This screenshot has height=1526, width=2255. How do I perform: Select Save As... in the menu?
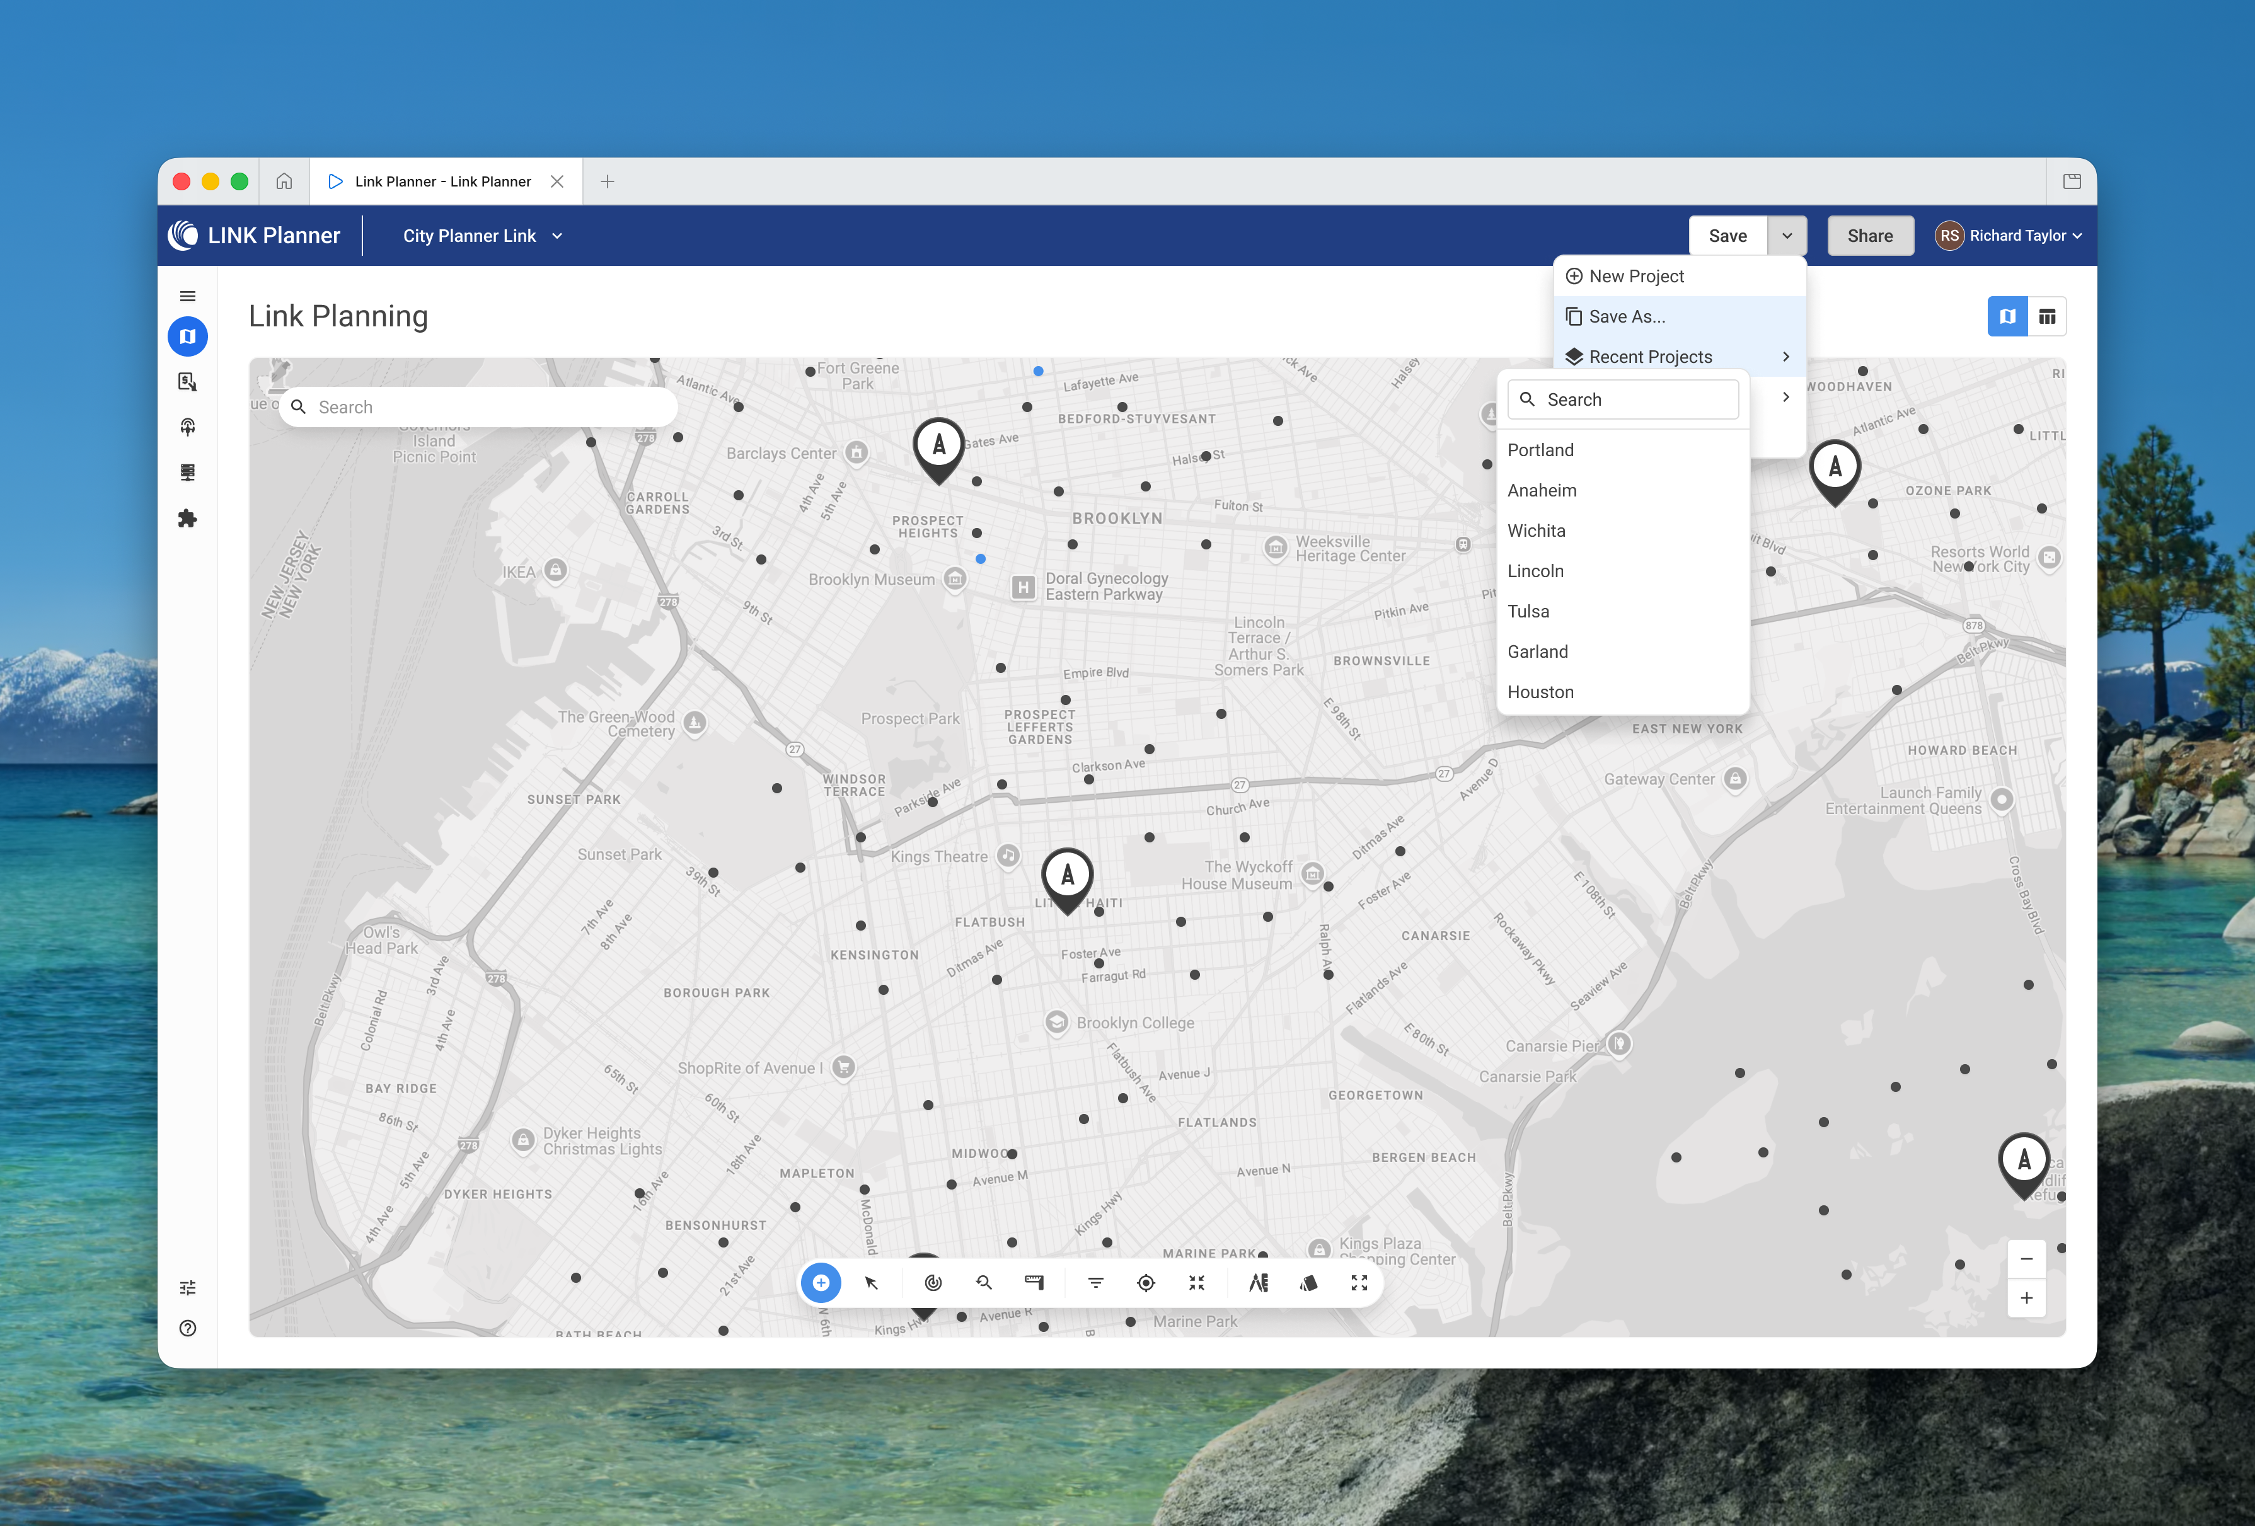(1680, 316)
